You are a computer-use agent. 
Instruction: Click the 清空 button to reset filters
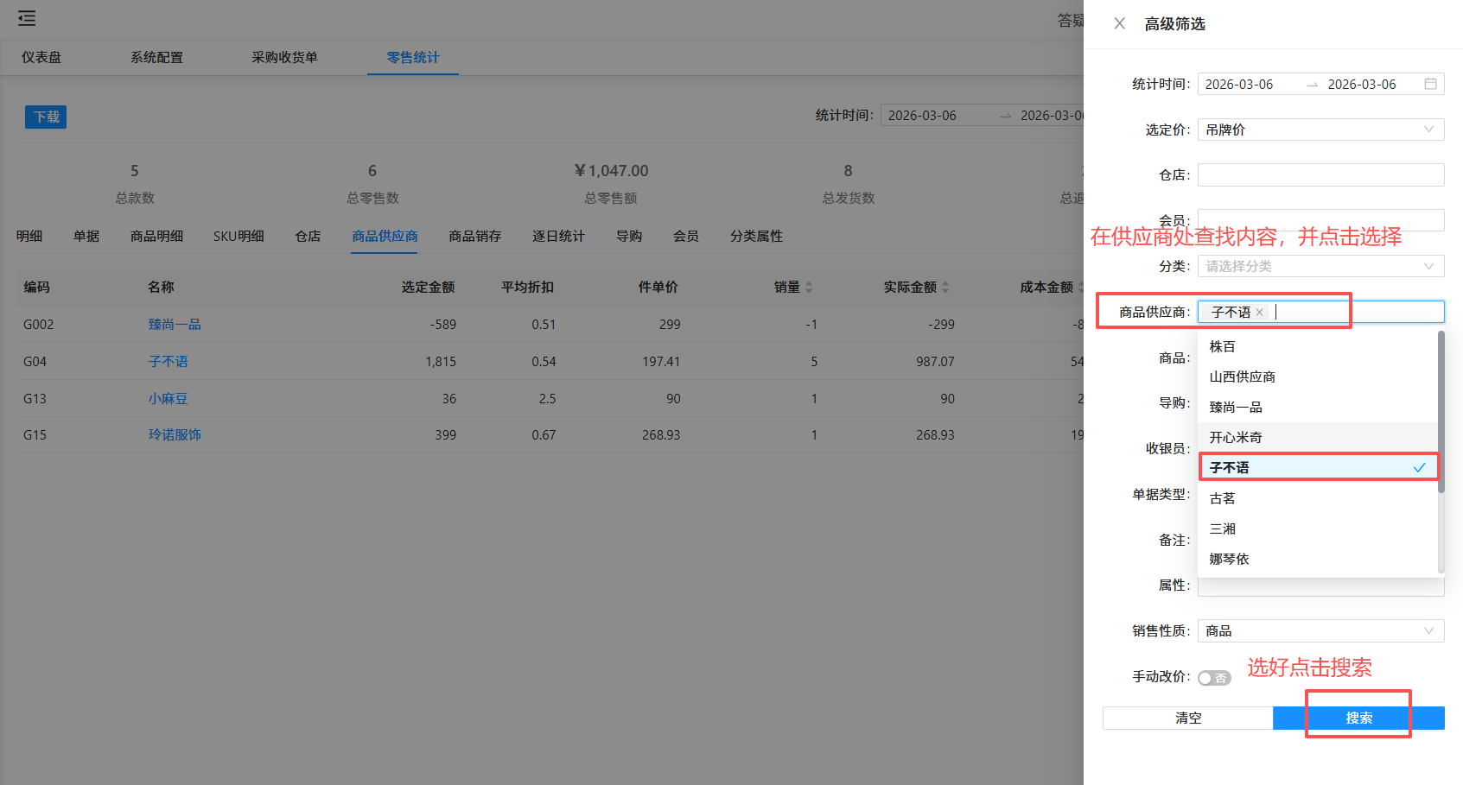point(1187,718)
